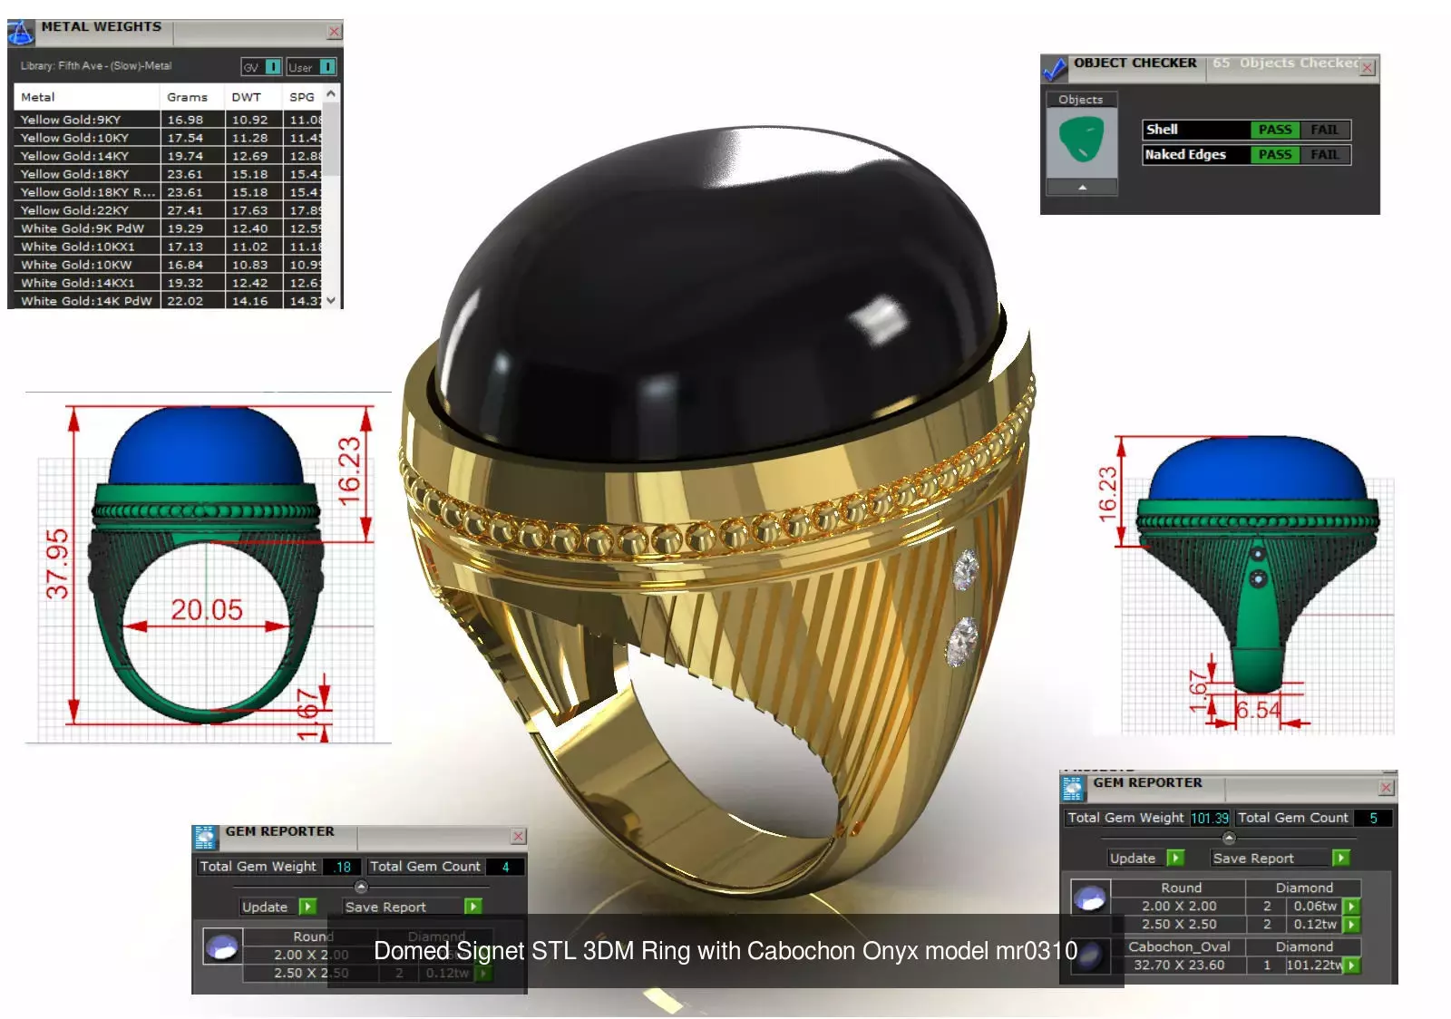The height and width of the screenshot is (1019, 1451).
Task: Click the Metal Weights scrollbar down arrow
Action: coord(331,300)
